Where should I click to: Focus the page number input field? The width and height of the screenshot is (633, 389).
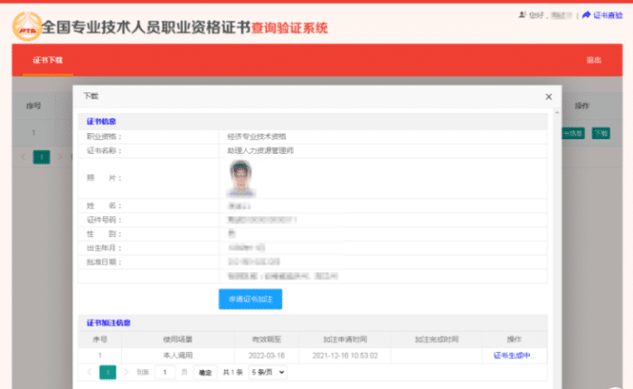click(165, 372)
